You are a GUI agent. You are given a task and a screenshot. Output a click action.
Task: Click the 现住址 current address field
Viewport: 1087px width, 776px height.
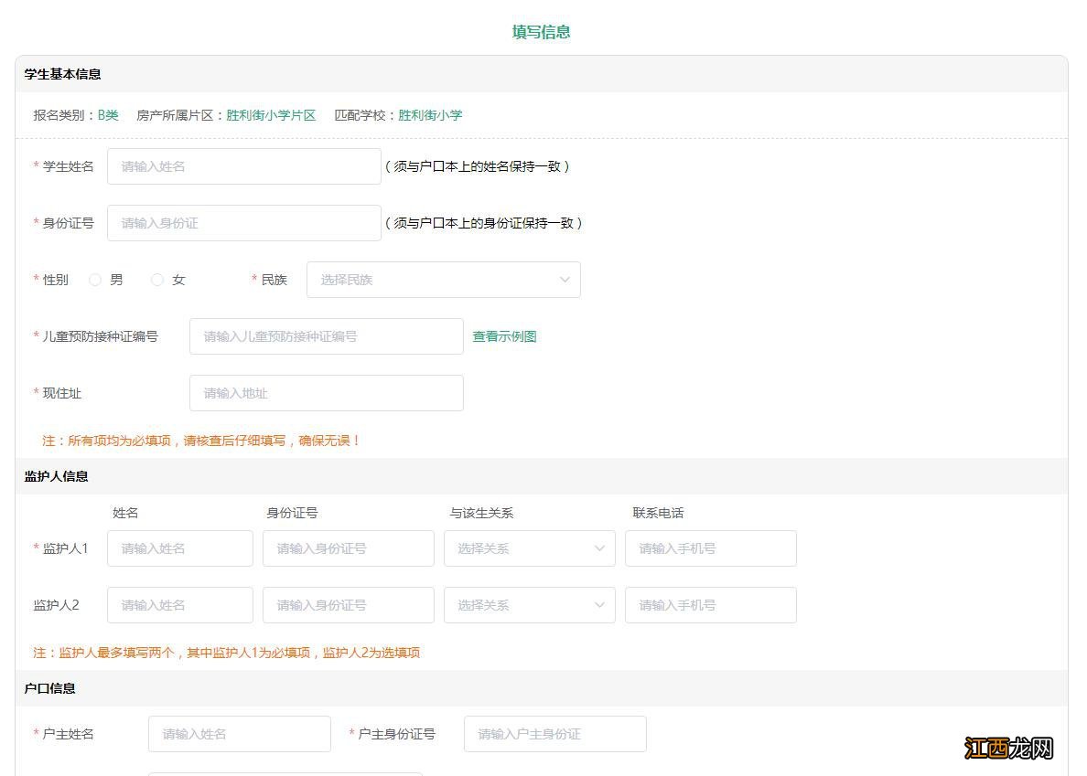coord(326,393)
